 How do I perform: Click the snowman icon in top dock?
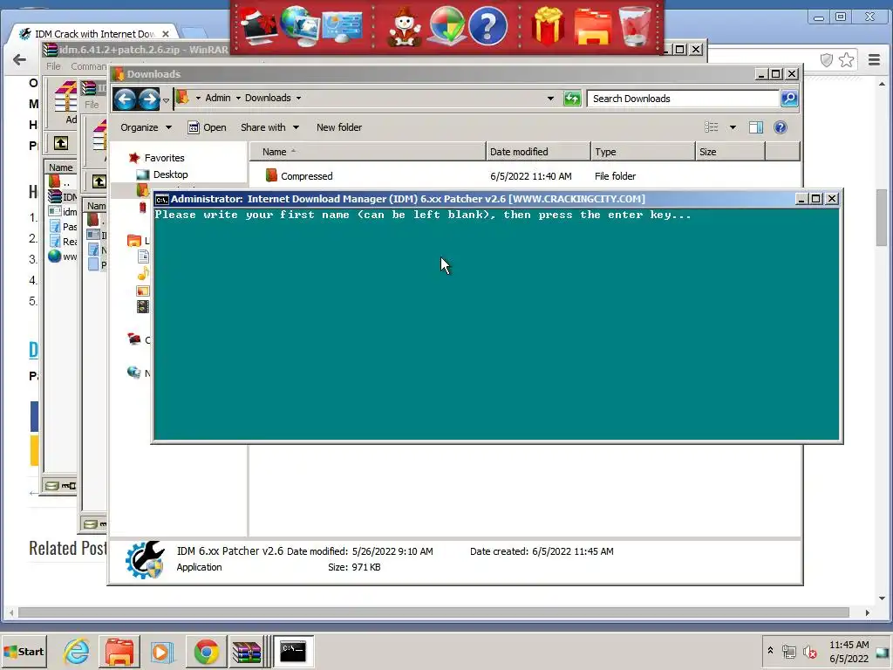(x=404, y=27)
